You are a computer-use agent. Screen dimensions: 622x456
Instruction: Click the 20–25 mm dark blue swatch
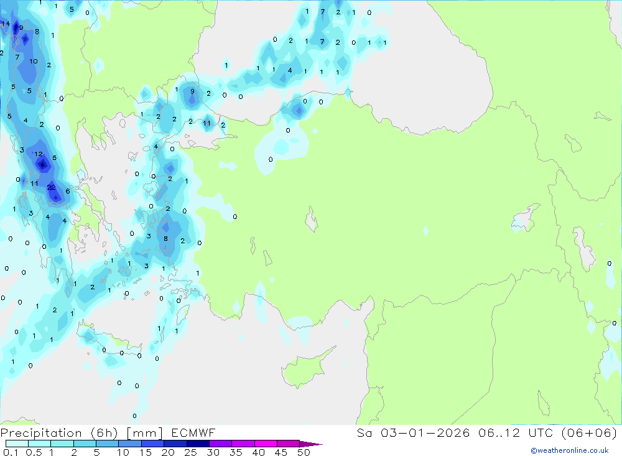pyautogui.click(x=175, y=444)
